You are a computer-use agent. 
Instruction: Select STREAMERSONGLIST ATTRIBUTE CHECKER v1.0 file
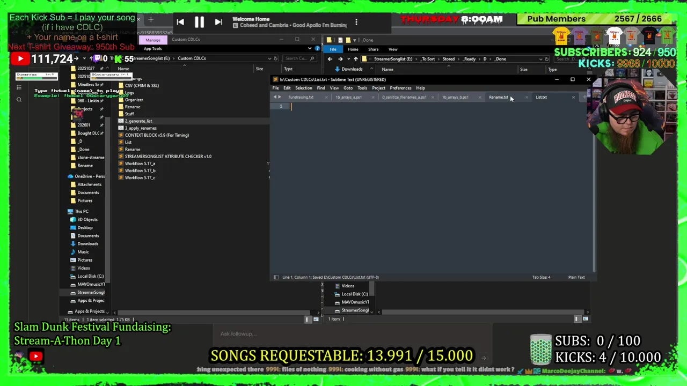pos(168,157)
